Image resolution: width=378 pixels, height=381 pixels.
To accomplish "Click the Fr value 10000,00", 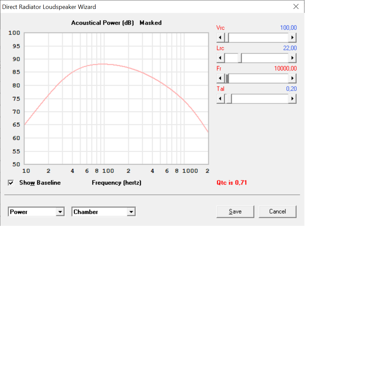I will coord(285,68).
